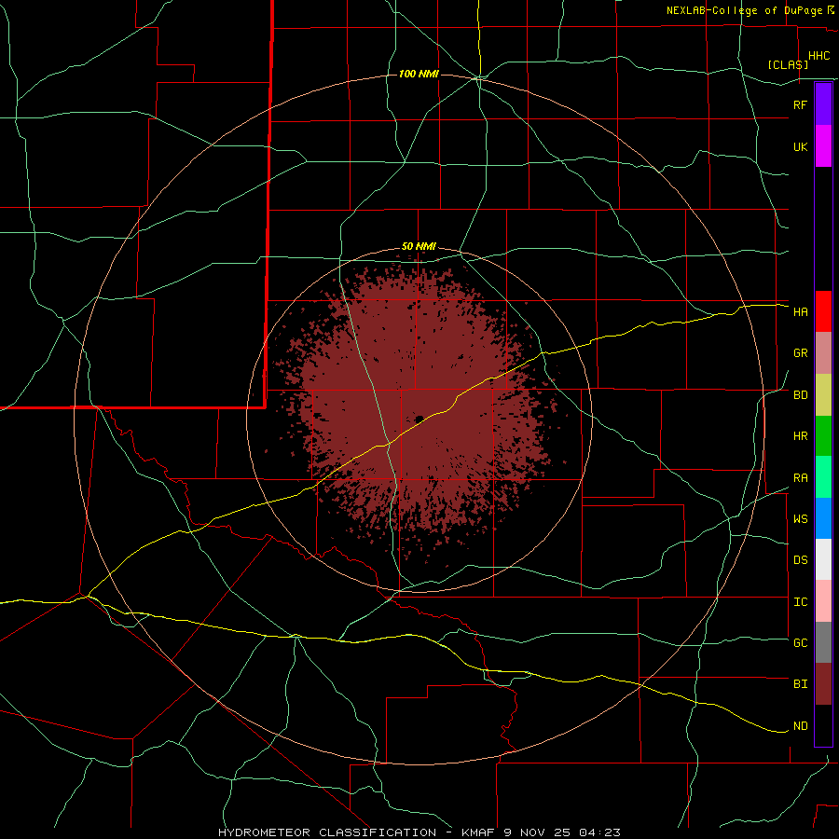The image size is (839, 839).
Task: Click the IC light pink legend swatch
Action: click(x=823, y=601)
